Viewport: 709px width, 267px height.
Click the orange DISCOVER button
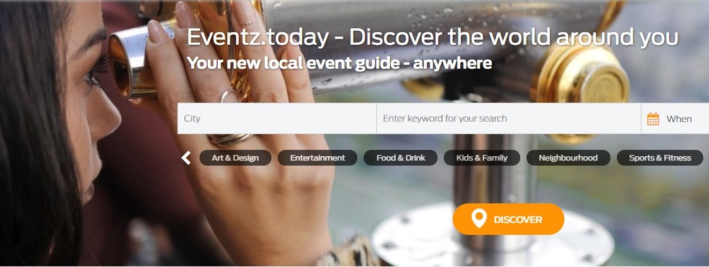(x=508, y=219)
